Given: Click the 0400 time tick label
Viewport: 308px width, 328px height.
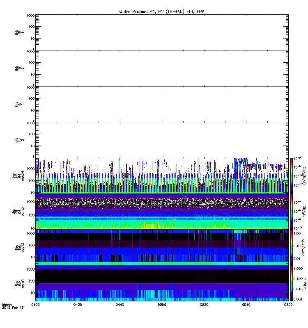Looking at the screenshot, I should point(35,305).
